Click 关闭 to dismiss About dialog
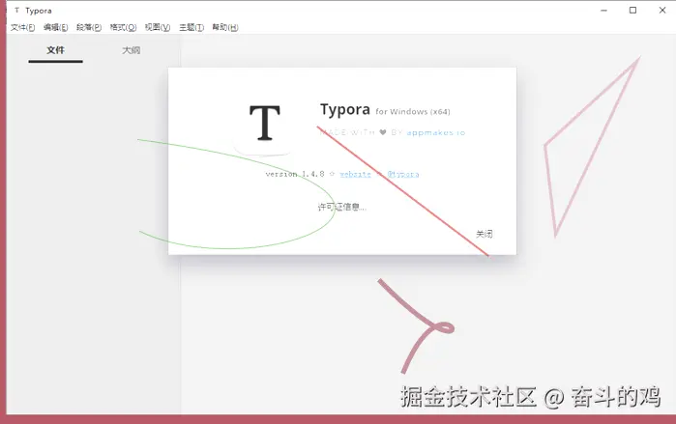Image resolution: width=676 pixels, height=424 pixels. click(x=485, y=234)
